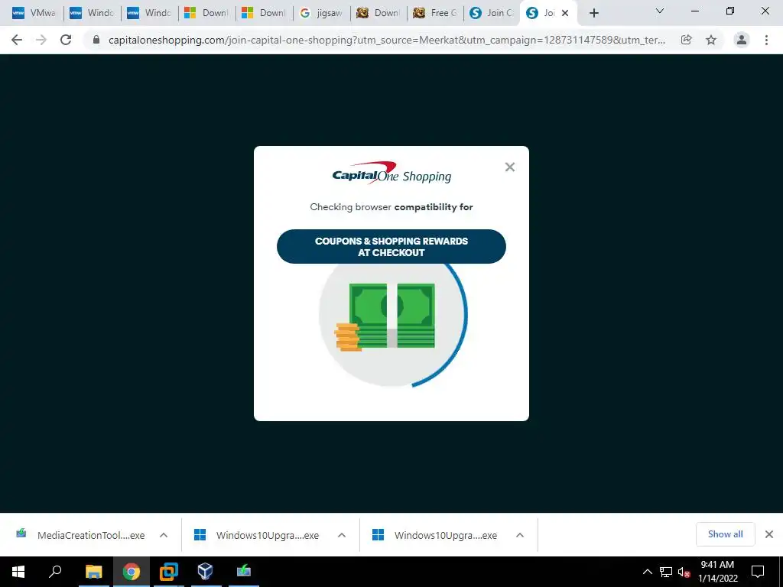Open VirtualBox taskbar icon

point(206,571)
